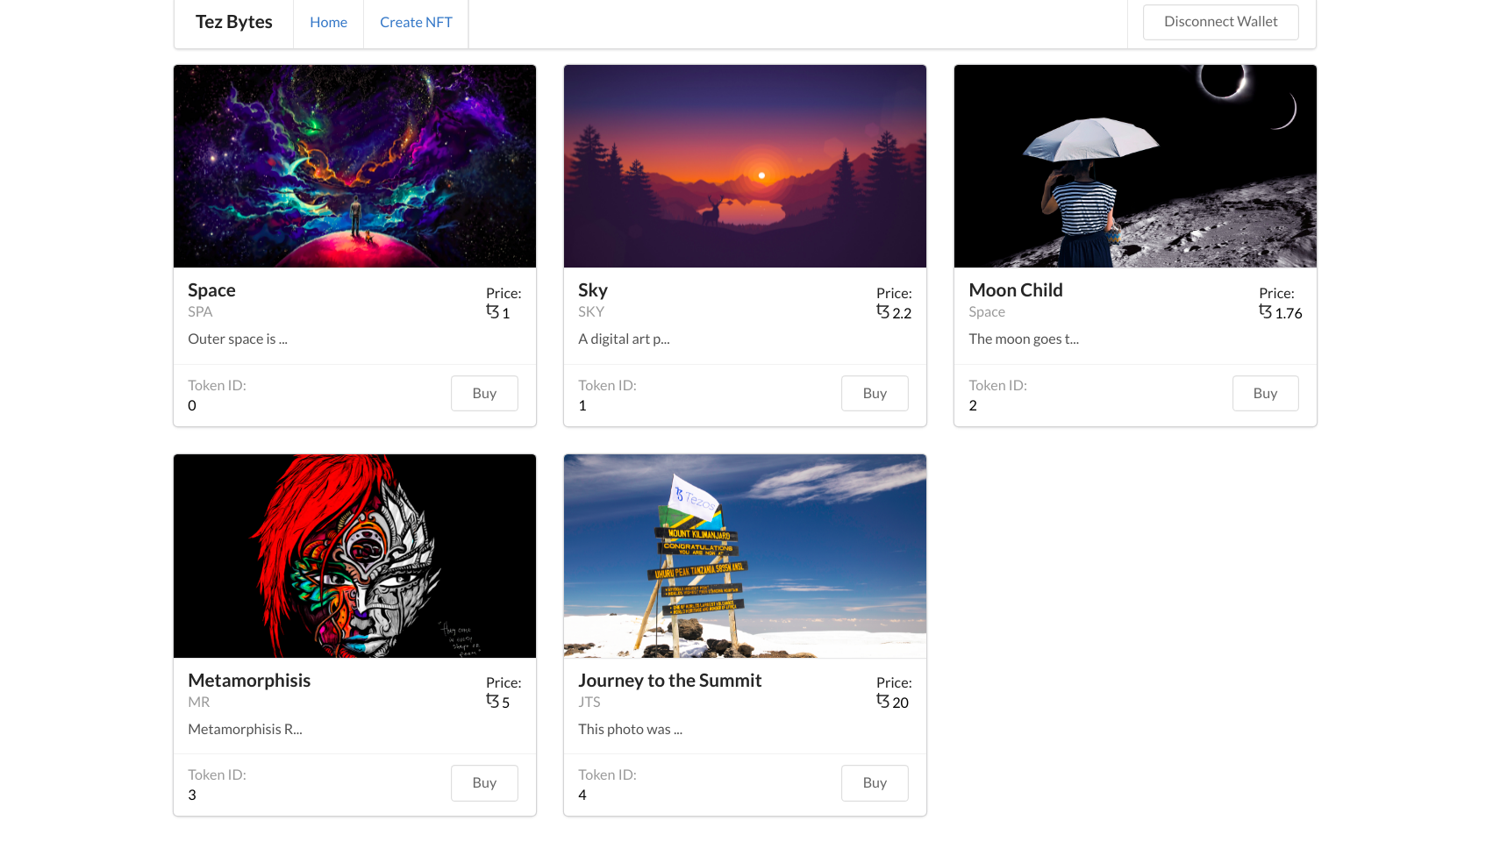Select the Journey to the Summit title

[669, 681]
